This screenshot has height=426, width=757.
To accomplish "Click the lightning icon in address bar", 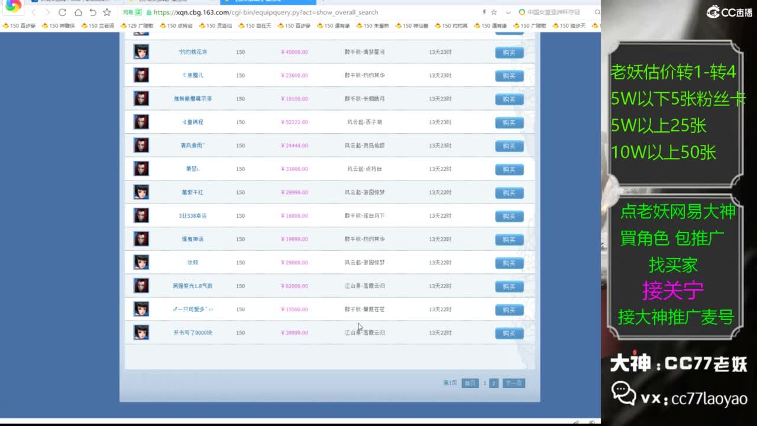I will (484, 12).
